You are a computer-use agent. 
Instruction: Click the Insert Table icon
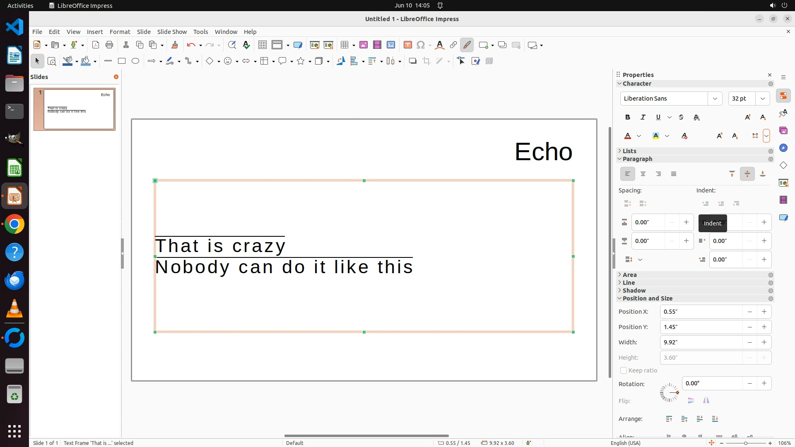[x=344, y=45]
